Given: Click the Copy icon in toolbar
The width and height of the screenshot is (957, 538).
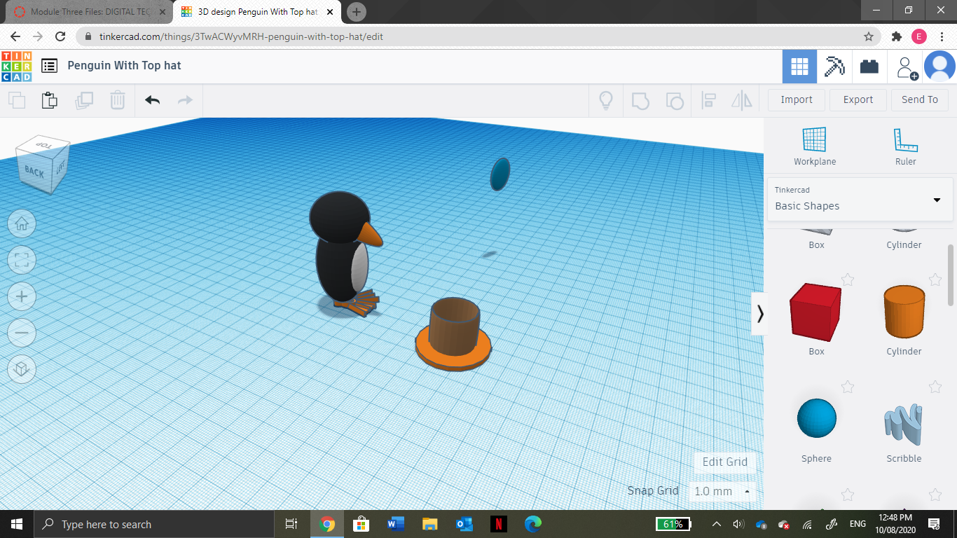Looking at the screenshot, I should 17,100.
